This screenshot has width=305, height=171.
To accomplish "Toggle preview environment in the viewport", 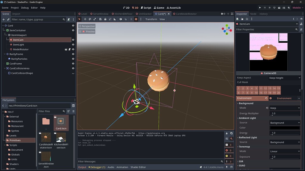I will pyautogui.click(x=136, y=19).
